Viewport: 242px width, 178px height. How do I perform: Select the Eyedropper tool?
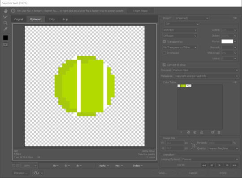click(x=5, y=29)
